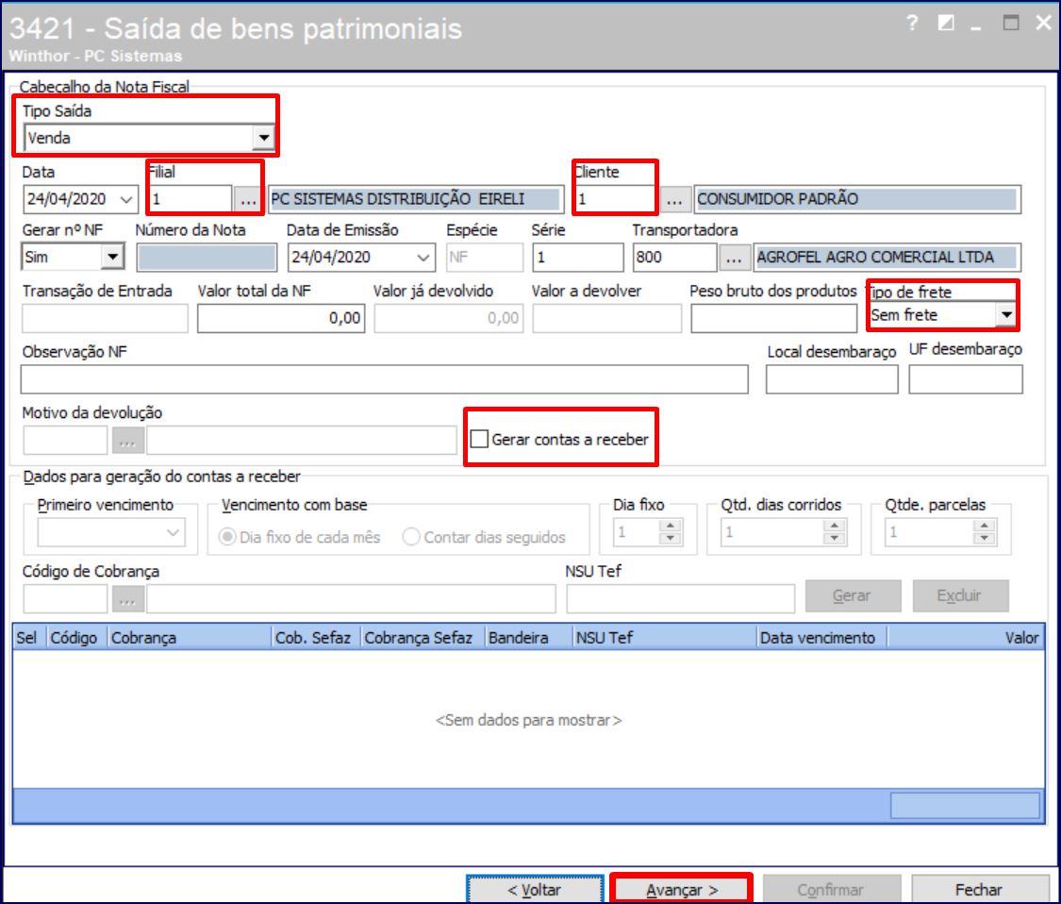The image size is (1061, 904).
Task: Click the Número da Nota field
Action: pyautogui.click(x=207, y=258)
